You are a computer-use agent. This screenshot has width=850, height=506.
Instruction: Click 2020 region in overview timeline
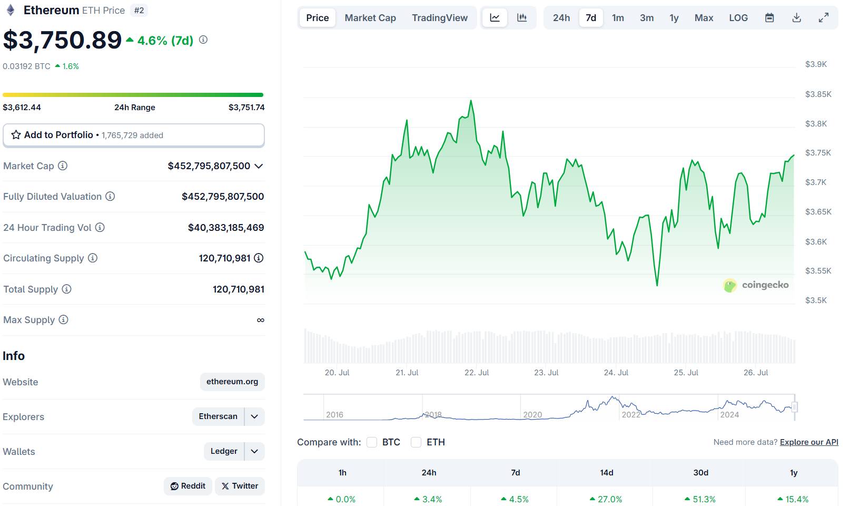532,415
